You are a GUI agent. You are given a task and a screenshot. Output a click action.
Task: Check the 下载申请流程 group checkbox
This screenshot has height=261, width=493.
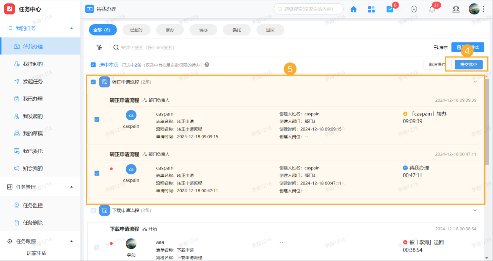pyautogui.click(x=93, y=210)
